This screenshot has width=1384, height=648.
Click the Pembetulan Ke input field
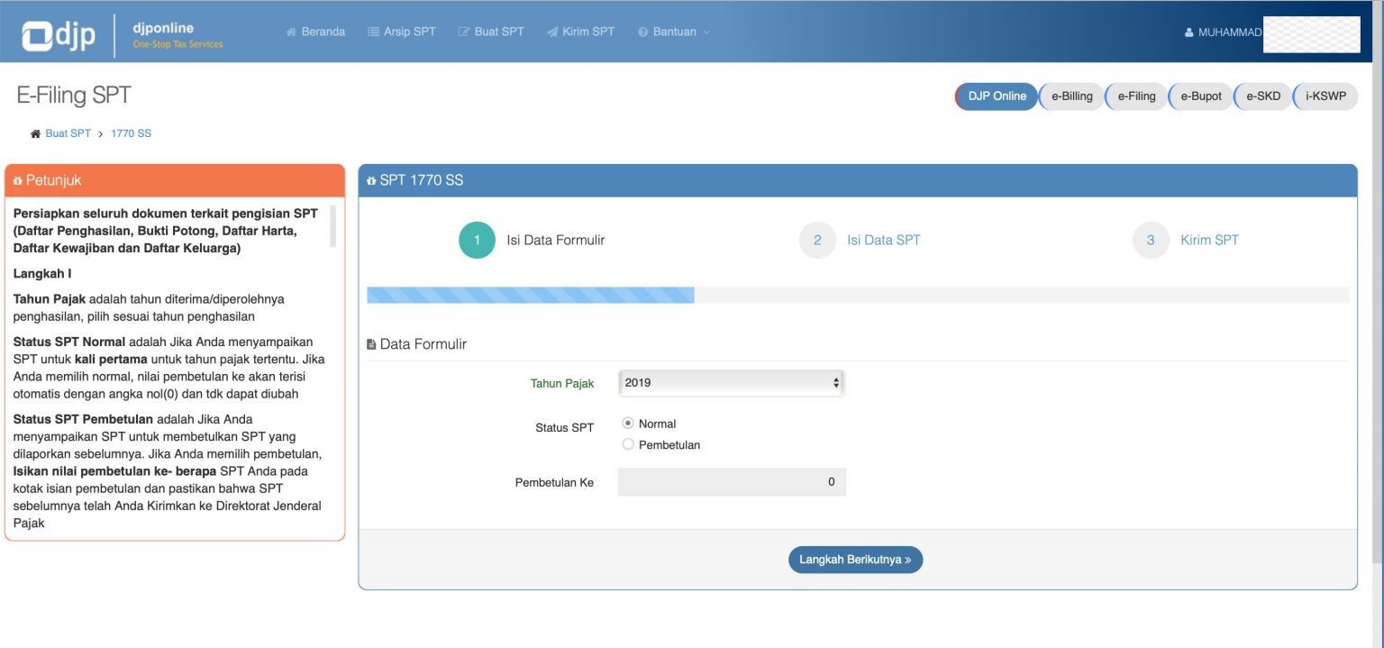click(x=731, y=481)
